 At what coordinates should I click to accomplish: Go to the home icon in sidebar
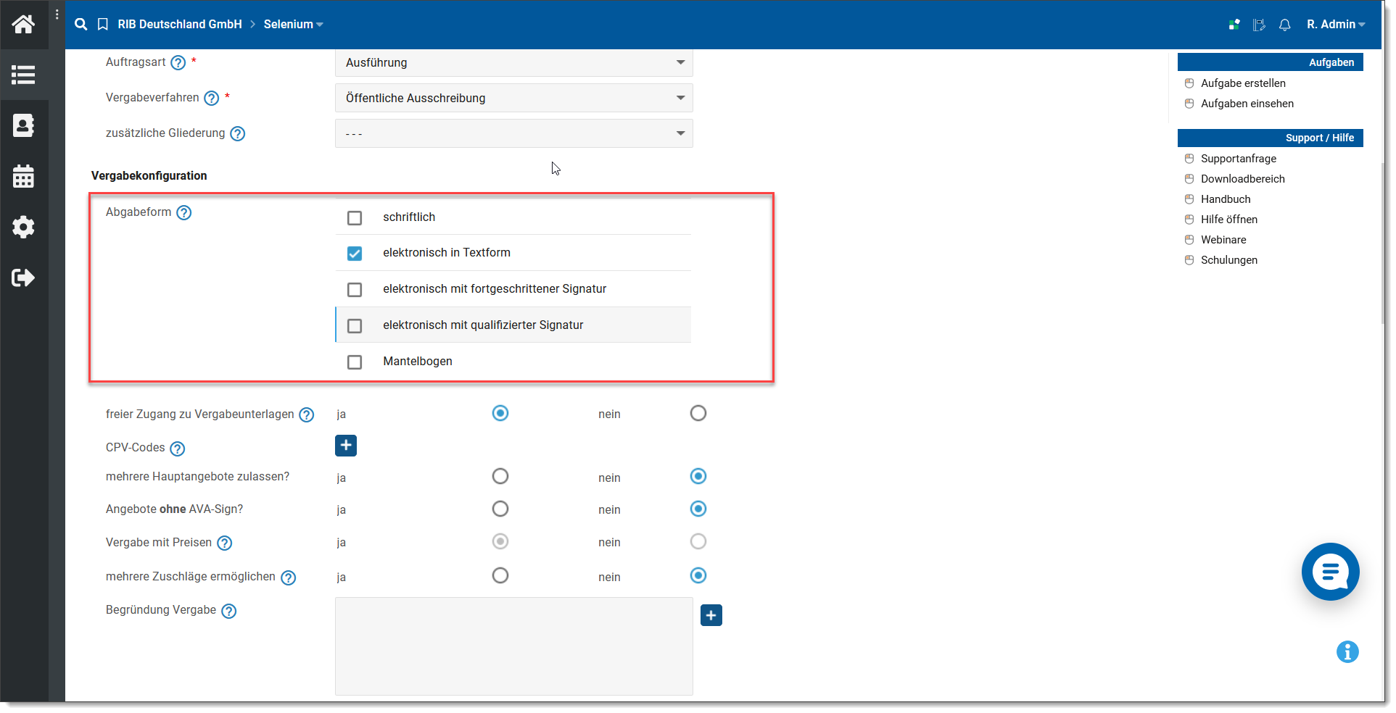coord(23,24)
